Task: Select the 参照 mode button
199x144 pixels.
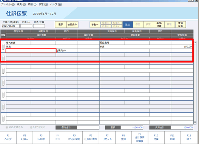Action: [148, 25]
